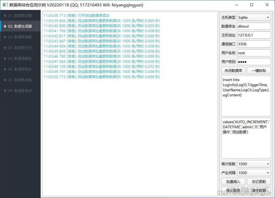
Task: Minimize the application window
Action: coord(237,5)
